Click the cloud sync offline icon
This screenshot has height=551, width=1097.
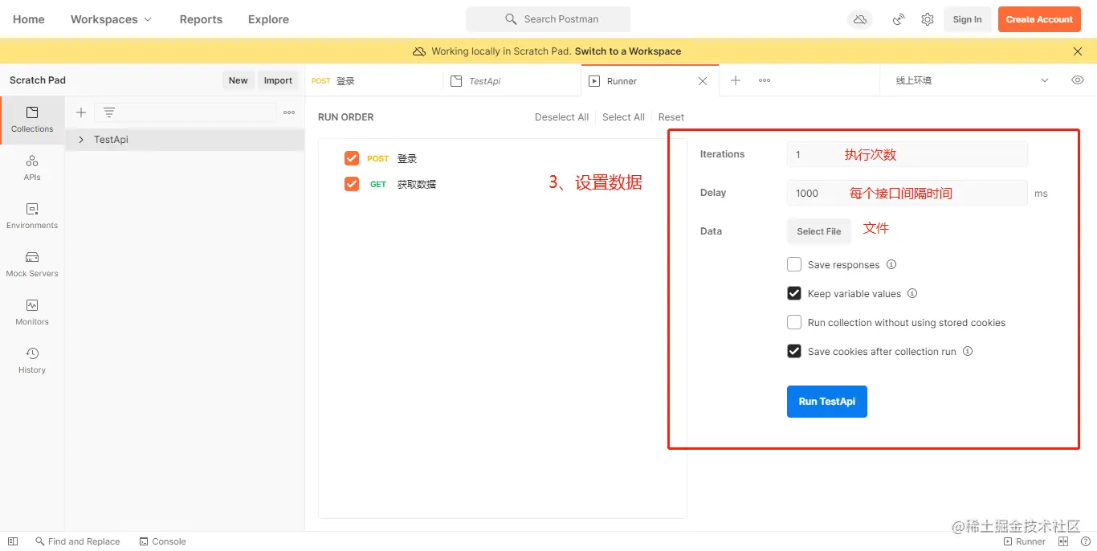pyautogui.click(x=860, y=19)
